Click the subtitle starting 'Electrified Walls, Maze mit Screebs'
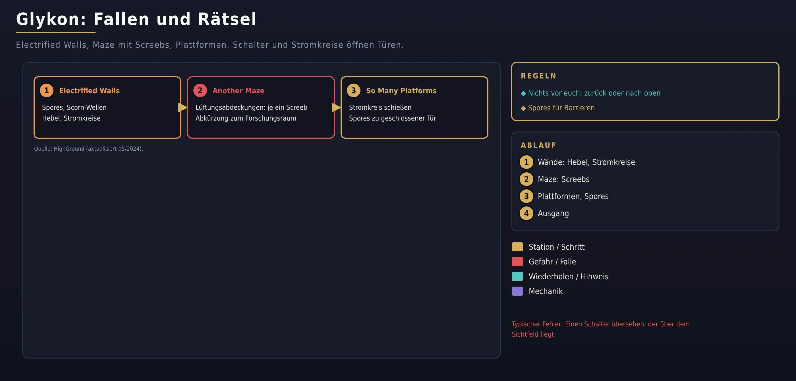 [210, 45]
